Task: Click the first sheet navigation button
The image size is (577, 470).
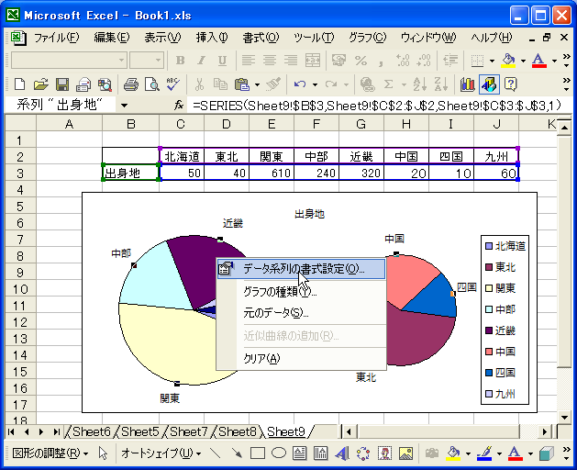Action: click(11, 431)
